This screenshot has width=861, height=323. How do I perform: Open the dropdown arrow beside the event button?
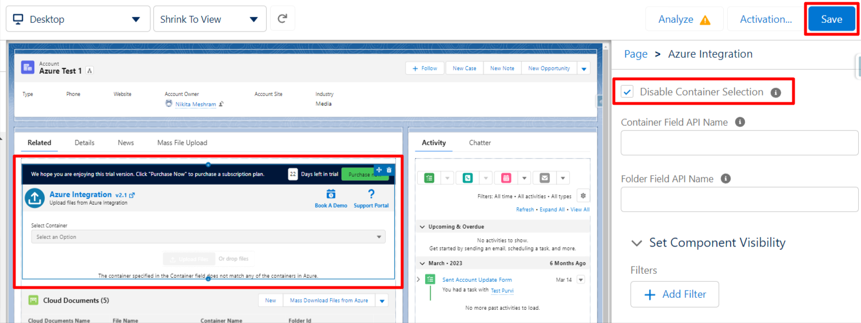tap(524, 178)
